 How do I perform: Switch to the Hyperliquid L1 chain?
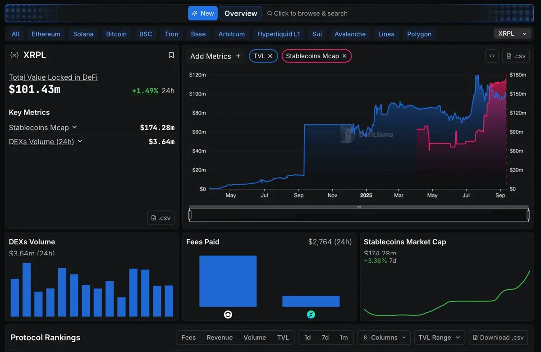[x=279, y=34]
